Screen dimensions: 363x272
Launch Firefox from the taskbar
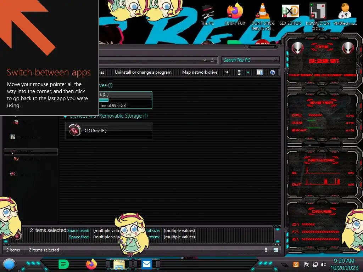click(91, 264)
